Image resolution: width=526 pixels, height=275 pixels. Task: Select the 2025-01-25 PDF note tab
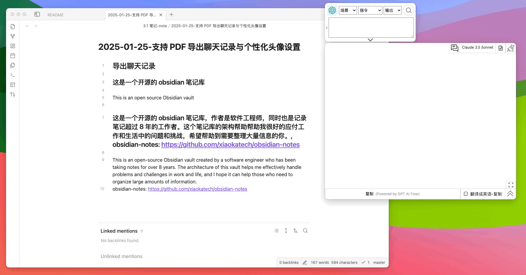coord(132,15)
